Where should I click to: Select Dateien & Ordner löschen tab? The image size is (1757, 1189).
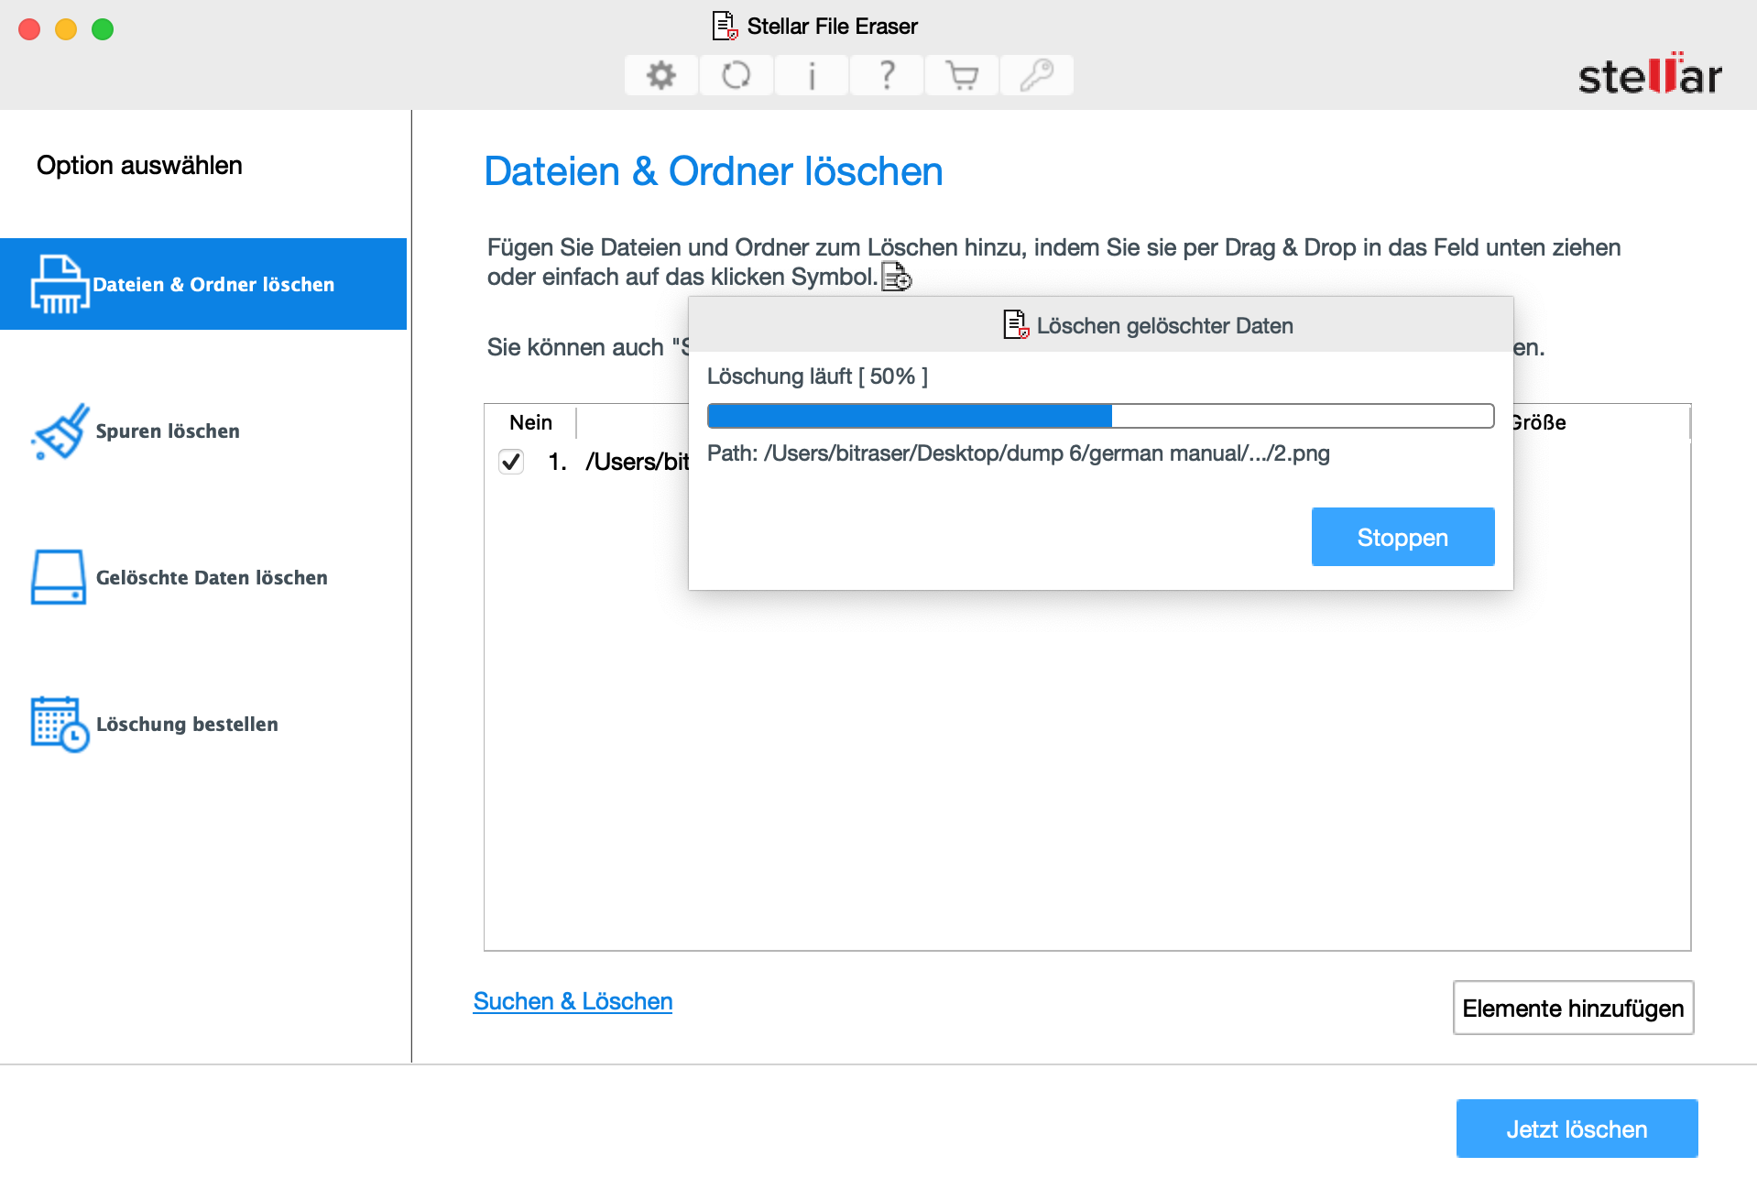pos(203,284)
